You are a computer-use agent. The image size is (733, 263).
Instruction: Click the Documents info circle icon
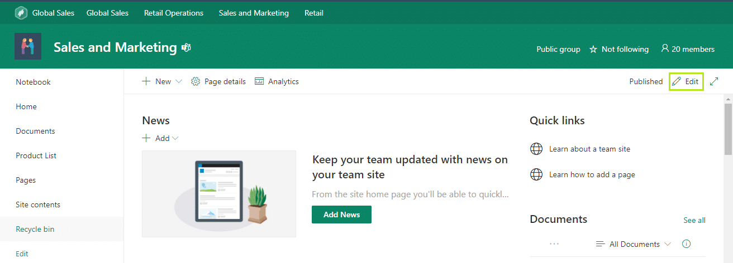[687, 244]
